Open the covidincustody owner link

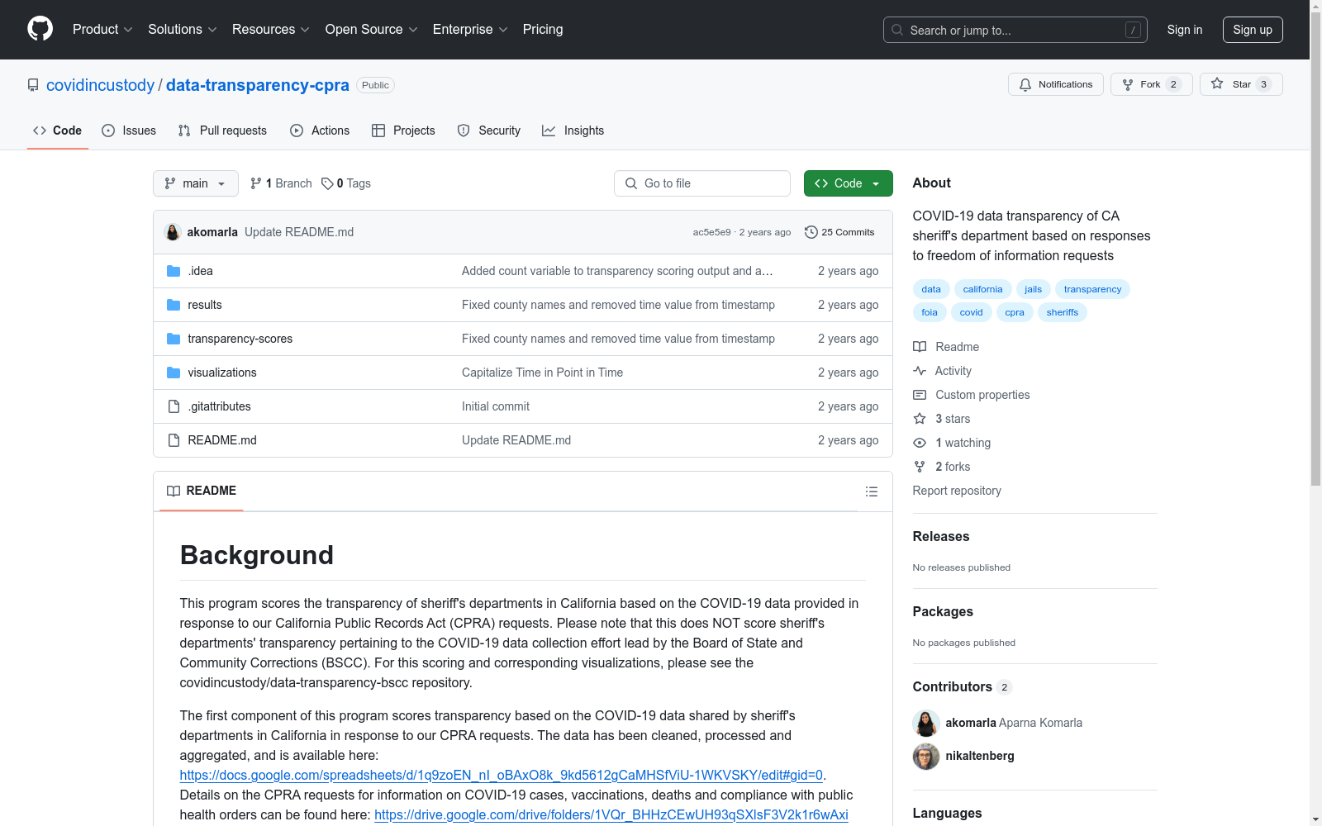point(100,85)
